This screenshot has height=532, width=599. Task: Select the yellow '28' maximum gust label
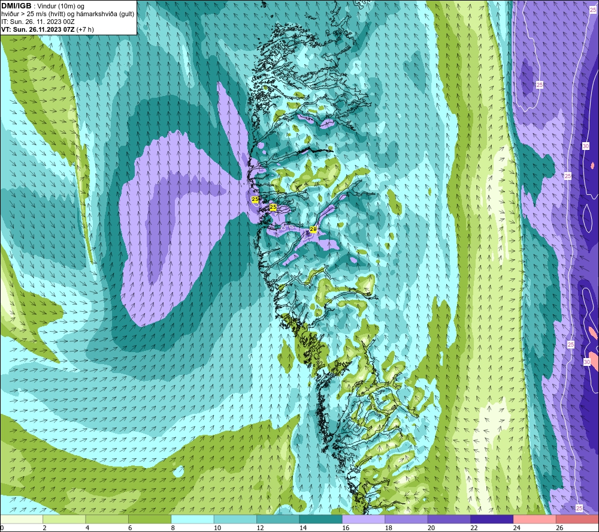coord(313,230)
